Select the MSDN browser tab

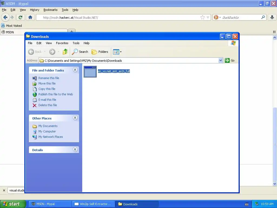34,32
